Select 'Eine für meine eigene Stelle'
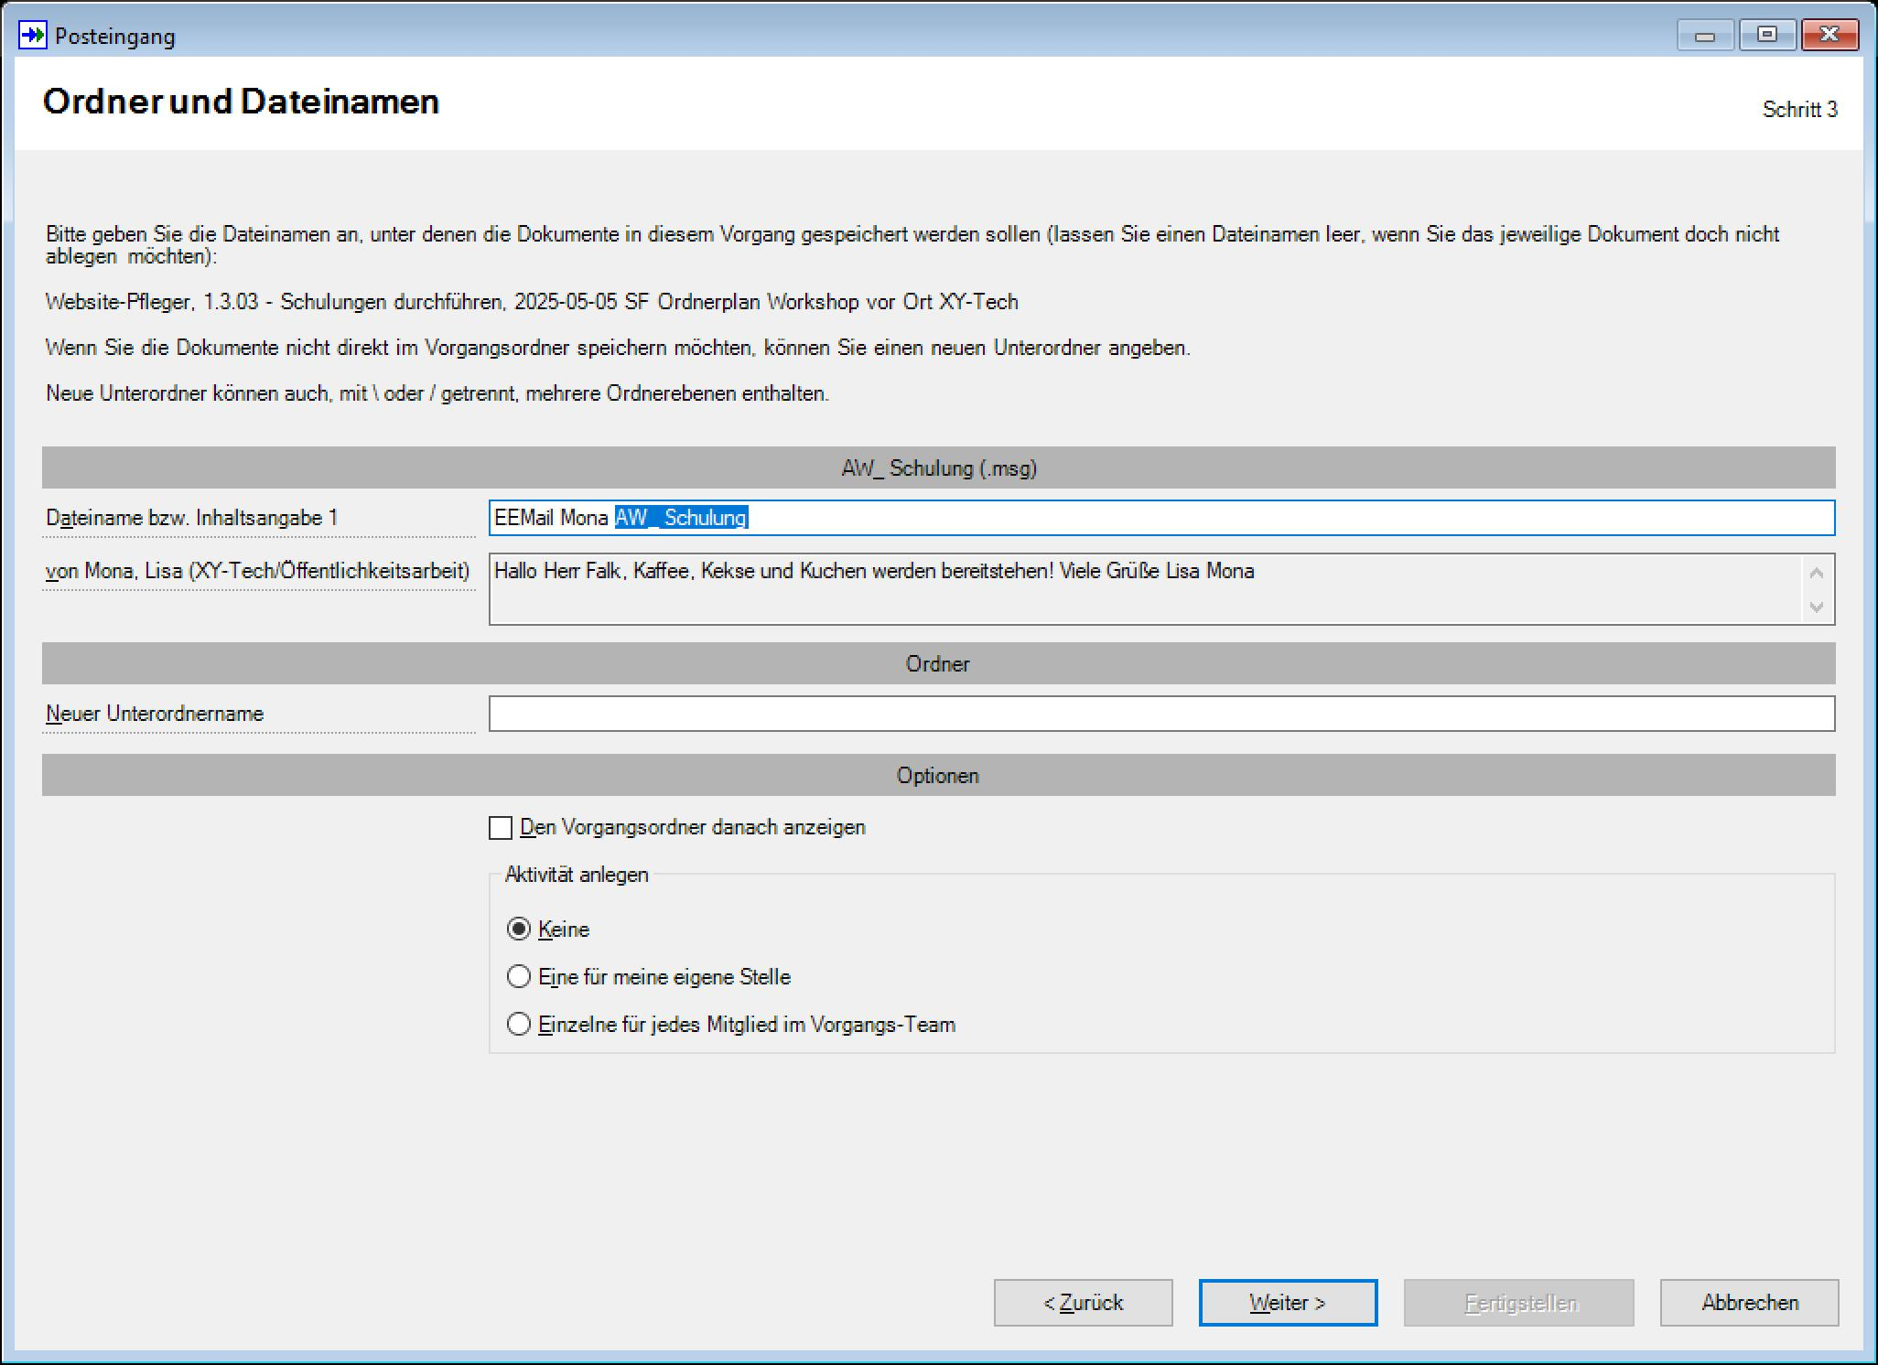Screen dimensions: 1878x1365 point(519,976)
